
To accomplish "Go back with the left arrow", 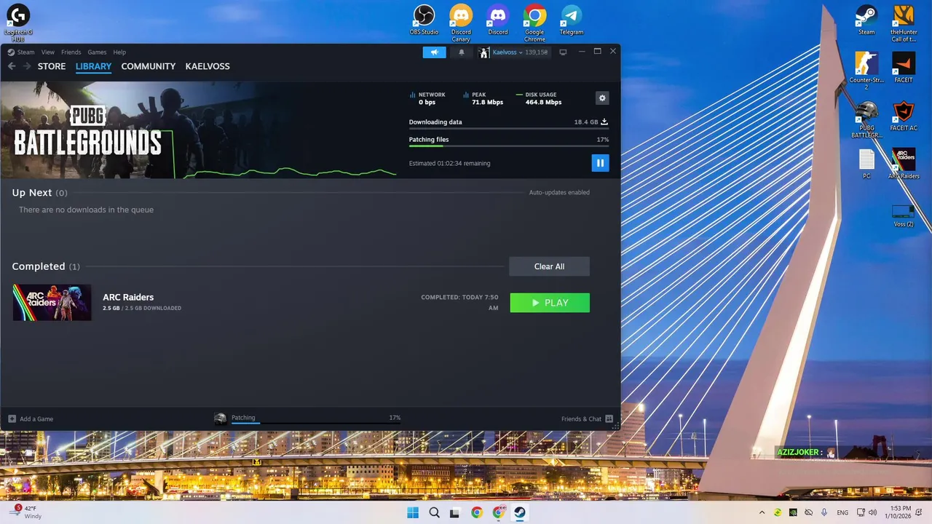I will 12,66.
